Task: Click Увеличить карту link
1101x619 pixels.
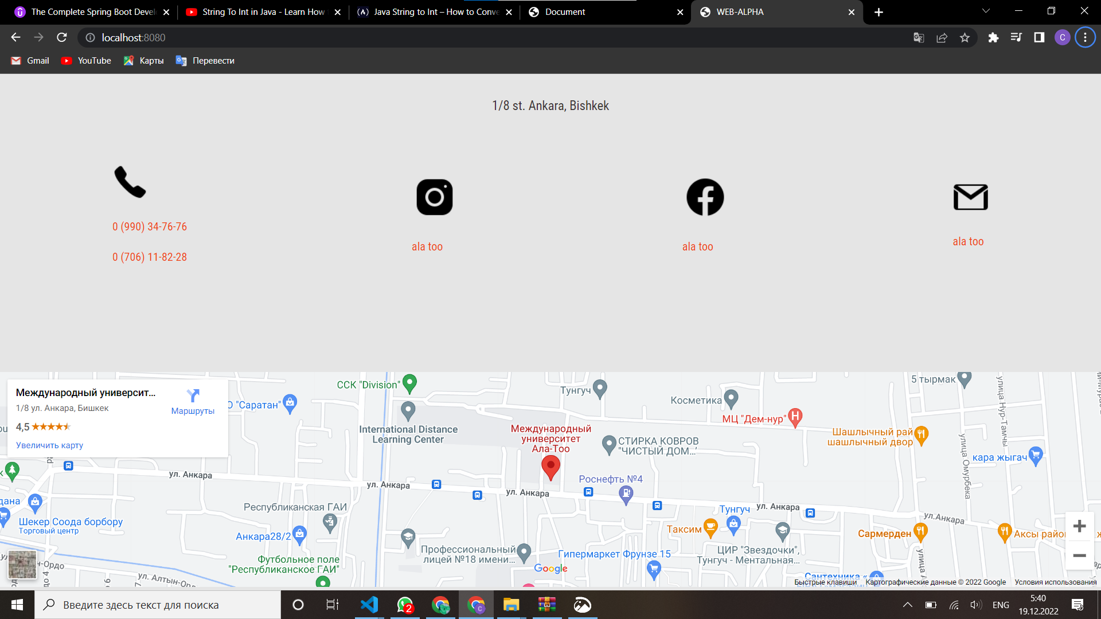Action: coord(49,445)
